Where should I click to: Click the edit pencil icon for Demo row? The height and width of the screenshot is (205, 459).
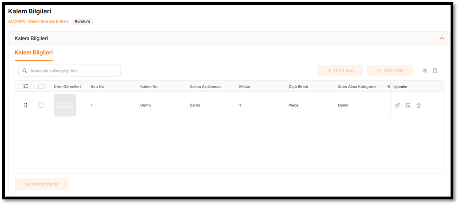click(x=397, y=105)
